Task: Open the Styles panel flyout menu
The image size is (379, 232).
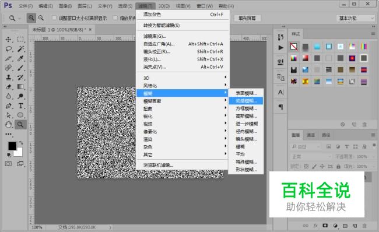Action: (x=373, y=34)
